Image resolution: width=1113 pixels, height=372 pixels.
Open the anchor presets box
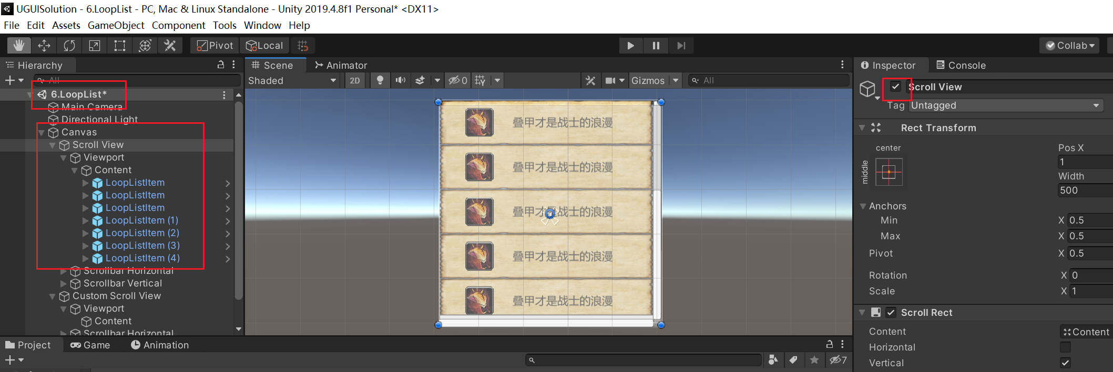[x=889, y=172]
